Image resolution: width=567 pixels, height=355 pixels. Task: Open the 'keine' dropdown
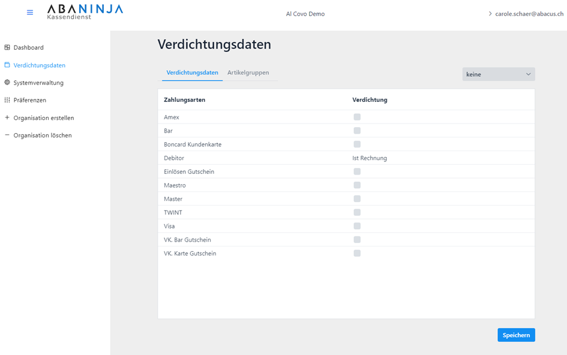[498, 74]
